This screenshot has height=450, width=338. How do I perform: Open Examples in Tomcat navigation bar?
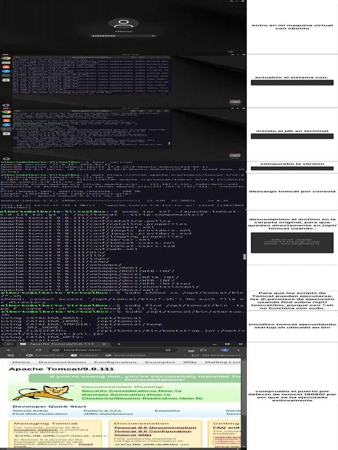tap(160, 362)
